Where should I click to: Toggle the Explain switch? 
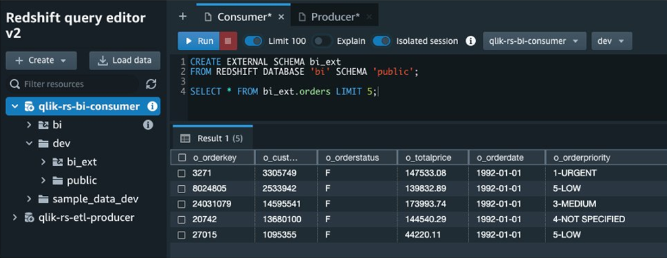[x=322, y=41]
